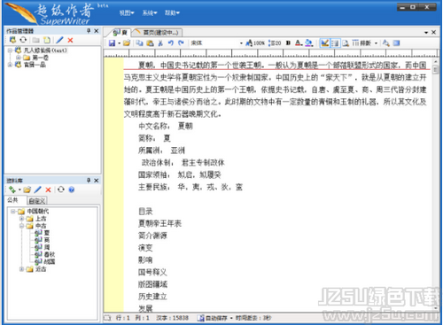Click the refresh icon in 资料库 toolbar
Viewport: 443px width, 325px height.
(x=61, y=190)
